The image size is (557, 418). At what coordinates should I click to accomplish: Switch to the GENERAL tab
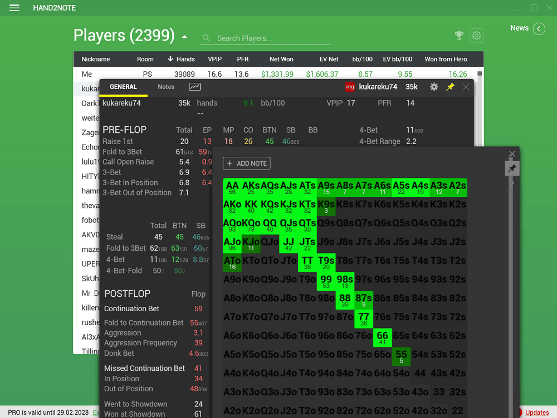(x=123, y=87)
